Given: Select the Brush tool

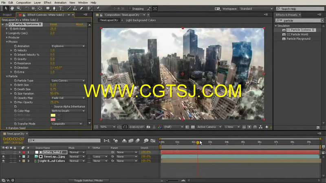Looking at the screenshot, I should (x=69, y=9).
